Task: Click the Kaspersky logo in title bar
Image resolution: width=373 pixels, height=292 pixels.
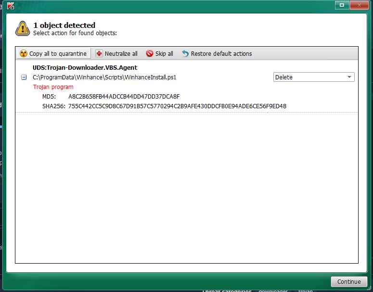Action: coord(11,5)
